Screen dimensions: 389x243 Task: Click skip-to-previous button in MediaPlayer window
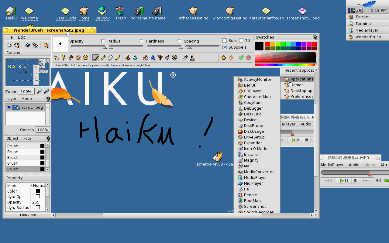pyautogui.click(x=329, y=180)
